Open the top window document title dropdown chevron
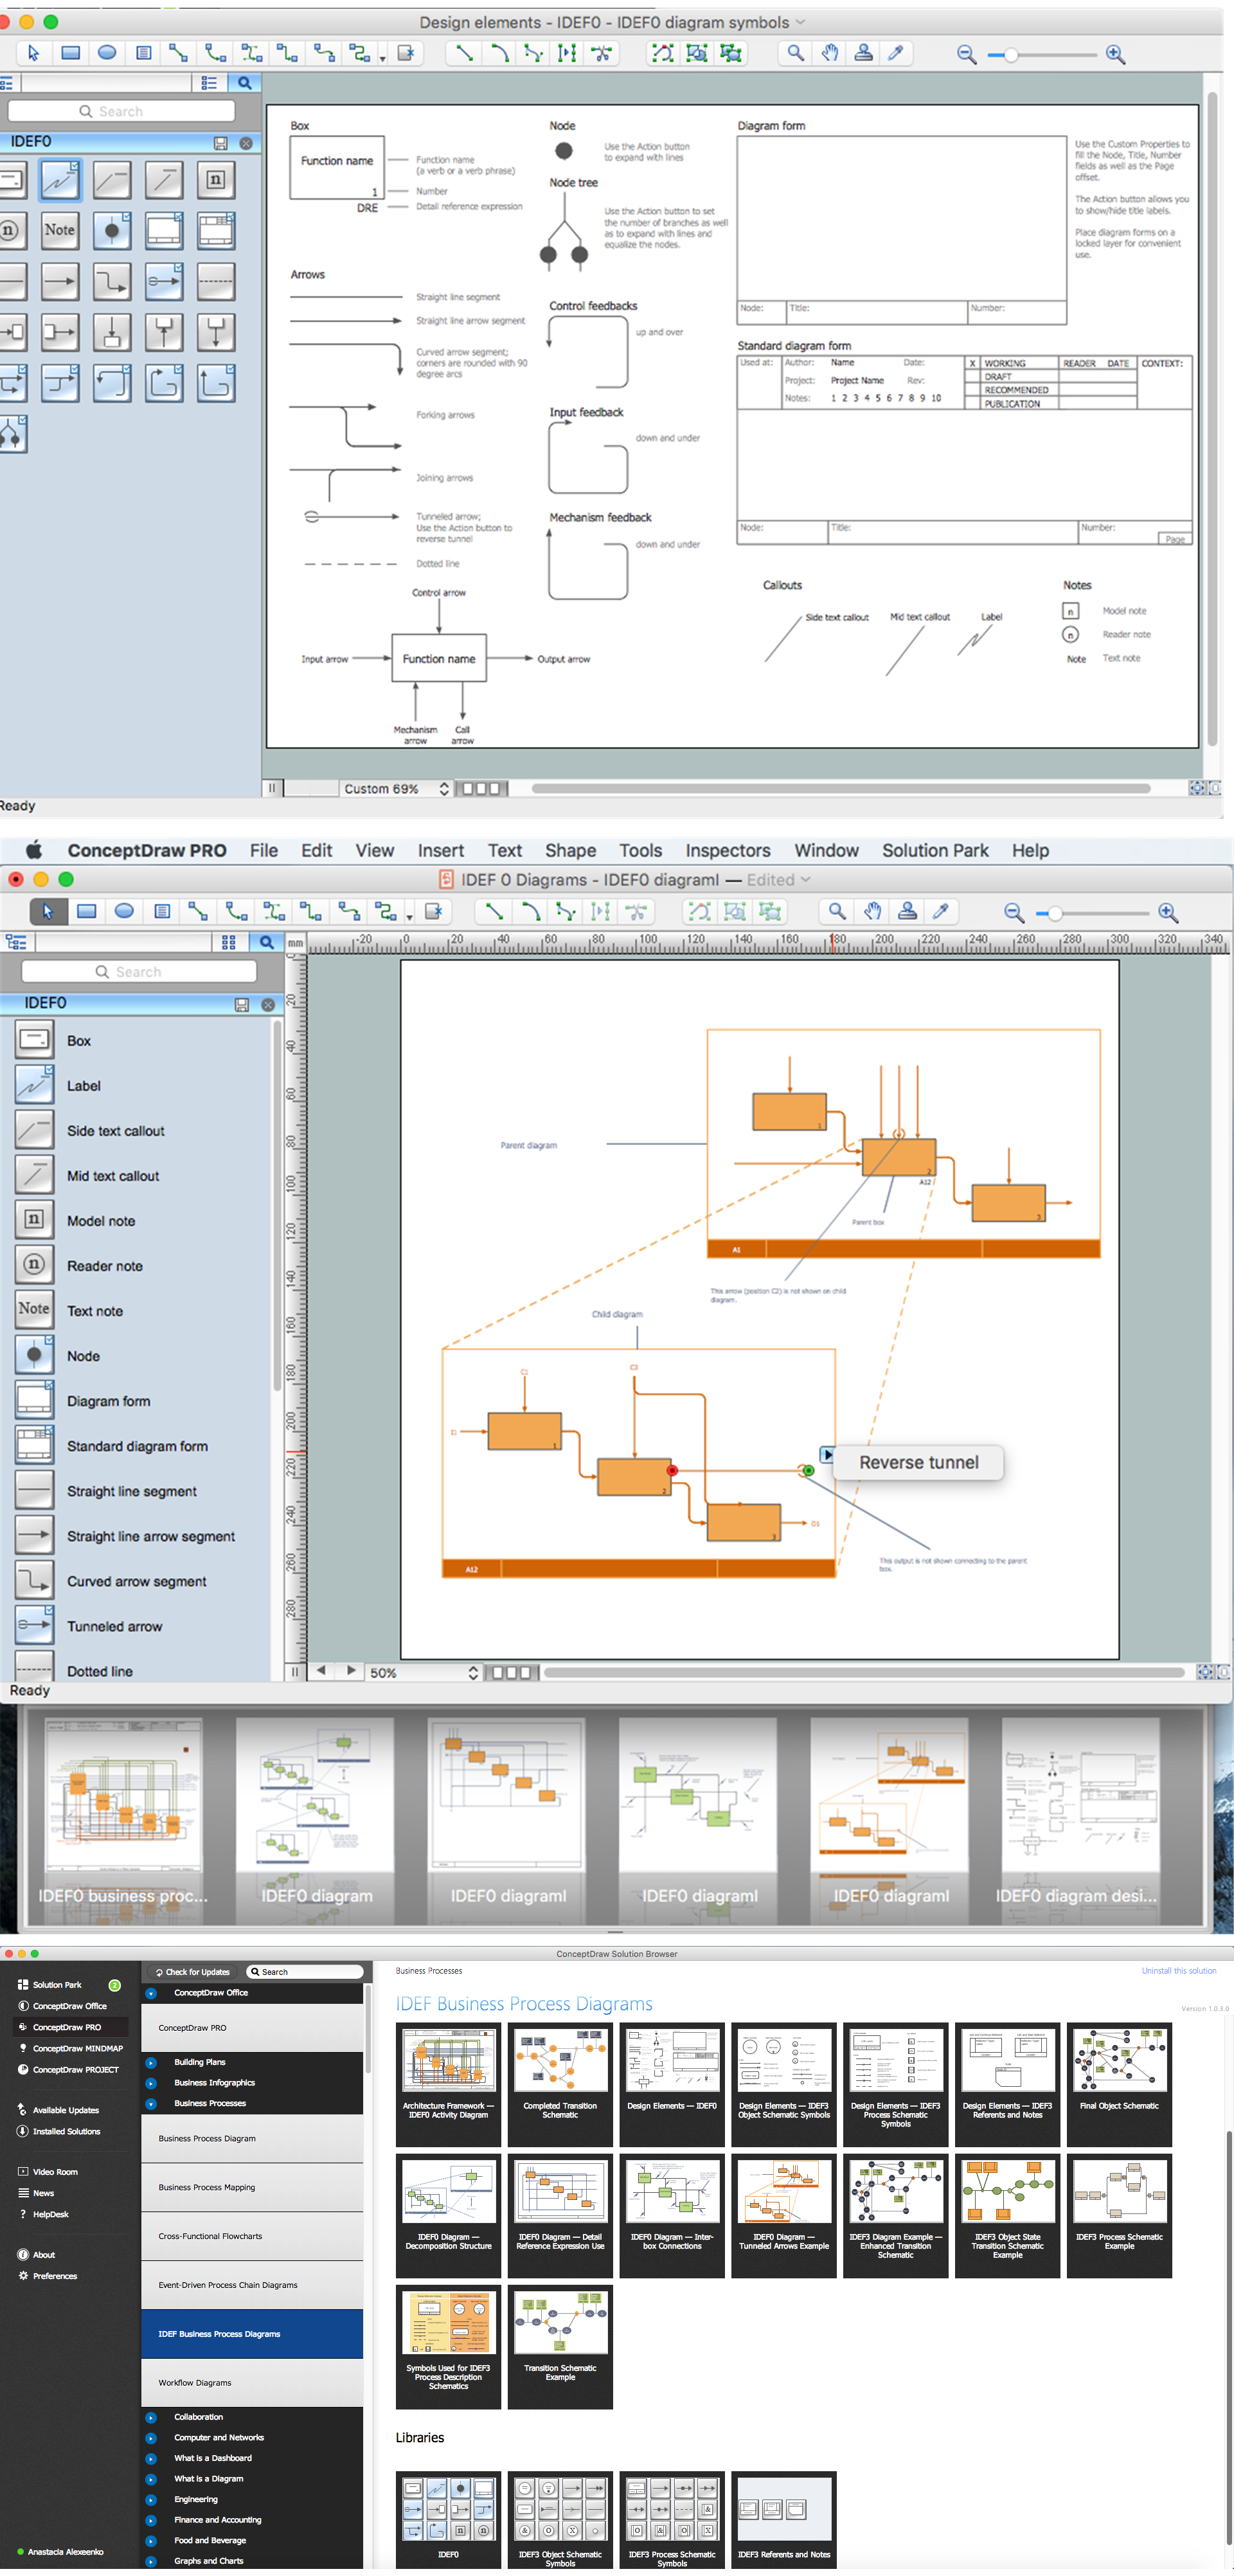1234x2576 pixels. [x=800, y=22]
